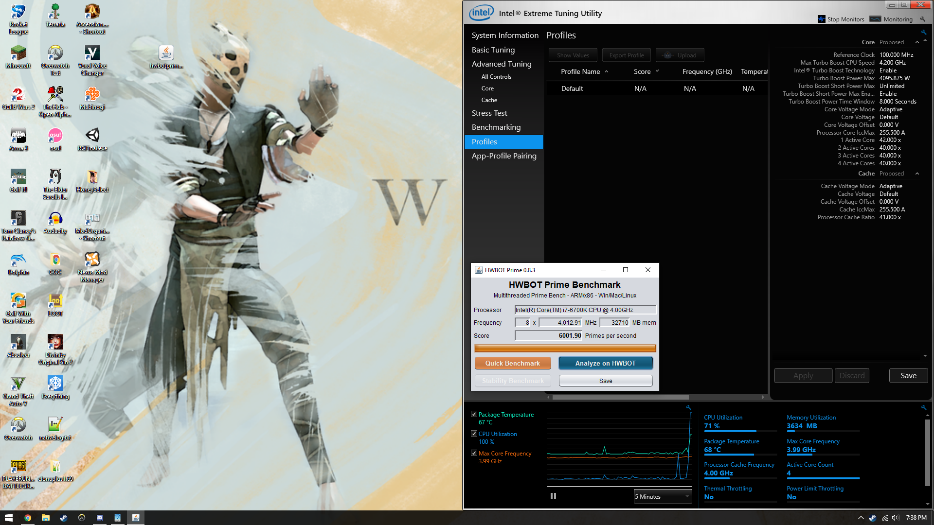Click the Monitoring graph wrench icon
Image resolution: width=934 pixels, height=525 pixels.
[688, 407]
